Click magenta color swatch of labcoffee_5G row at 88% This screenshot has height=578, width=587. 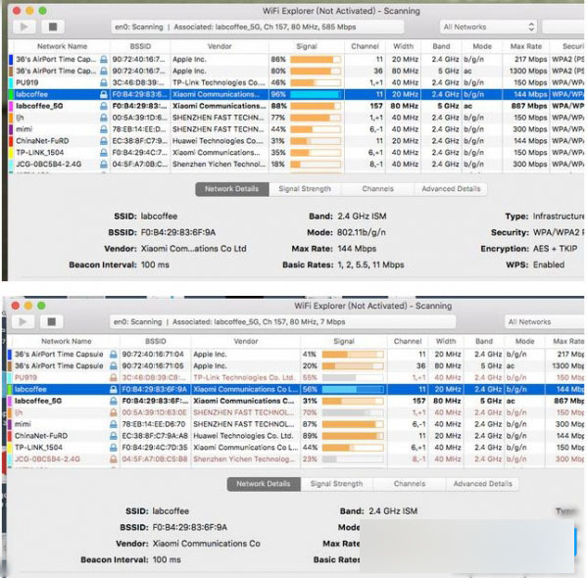coord(11,106)
